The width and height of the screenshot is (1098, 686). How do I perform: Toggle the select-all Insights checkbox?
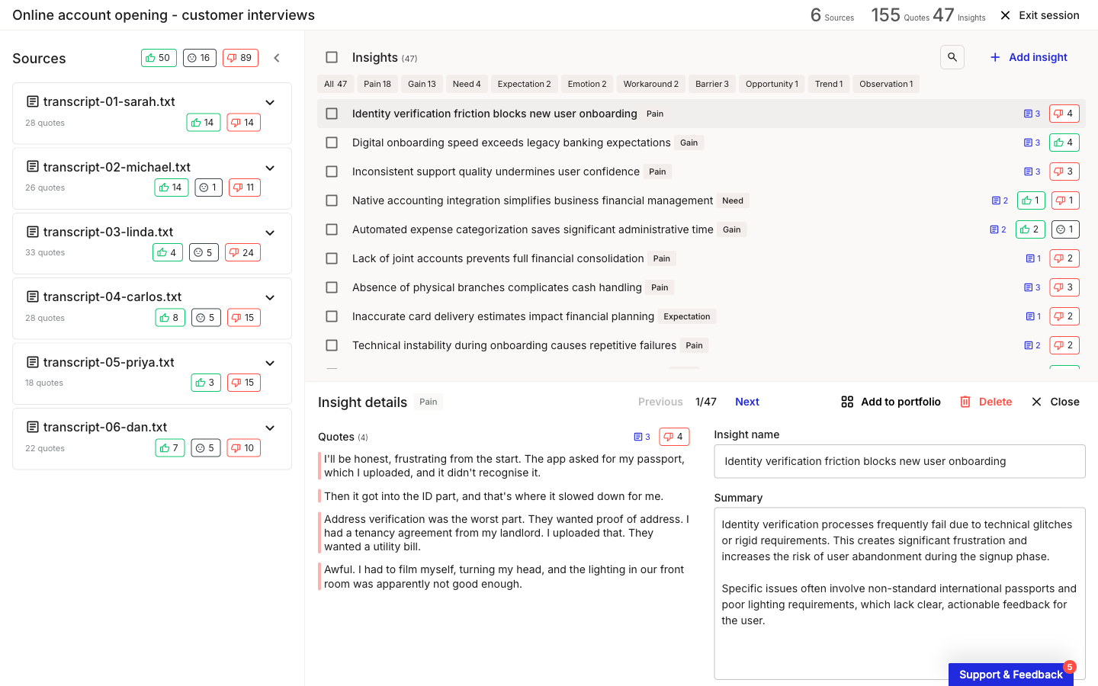pos(332,57)
